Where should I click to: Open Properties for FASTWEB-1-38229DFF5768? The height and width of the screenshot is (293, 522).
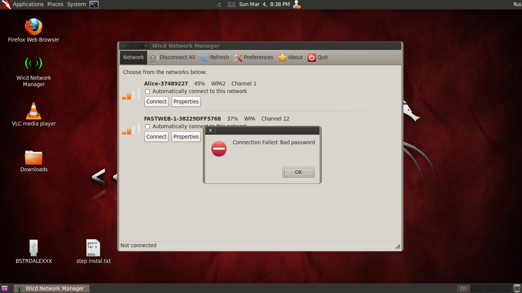point(186,137)
